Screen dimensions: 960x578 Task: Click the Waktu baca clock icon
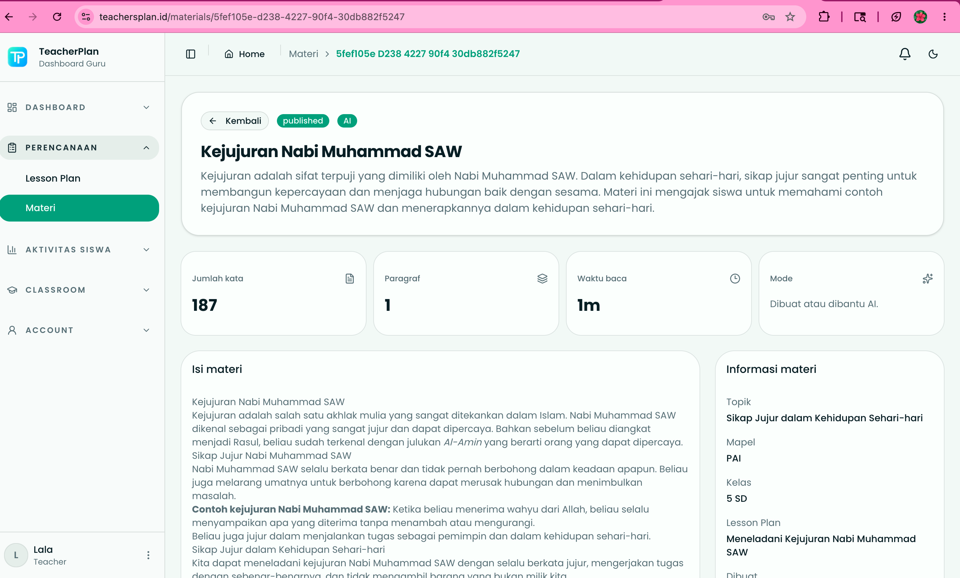click(x=735, y=279)
